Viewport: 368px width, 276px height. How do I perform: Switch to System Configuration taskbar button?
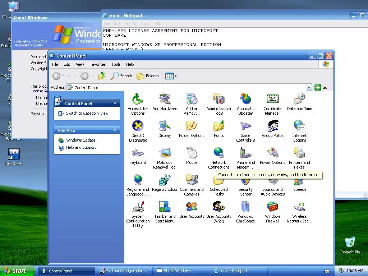click(124, 271)
